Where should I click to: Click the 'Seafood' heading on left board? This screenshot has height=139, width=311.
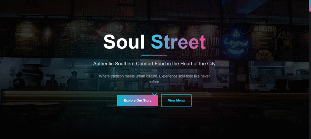24,48
